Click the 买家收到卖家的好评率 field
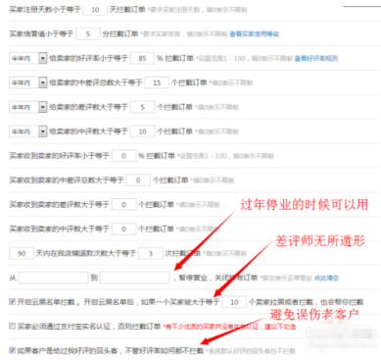 pyautogui.click(x=123, y=156)
